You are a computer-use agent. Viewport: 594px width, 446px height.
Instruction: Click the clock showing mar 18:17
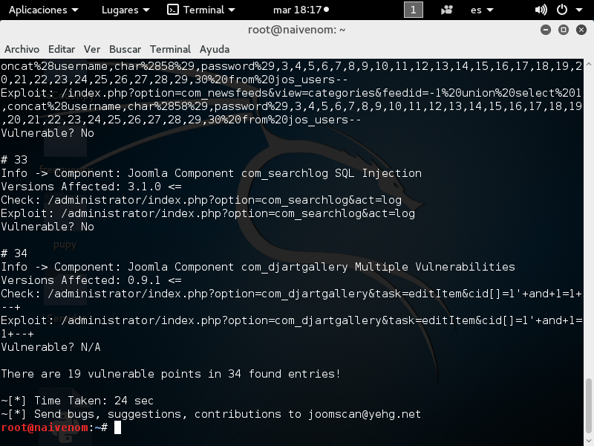pos(301,10)
